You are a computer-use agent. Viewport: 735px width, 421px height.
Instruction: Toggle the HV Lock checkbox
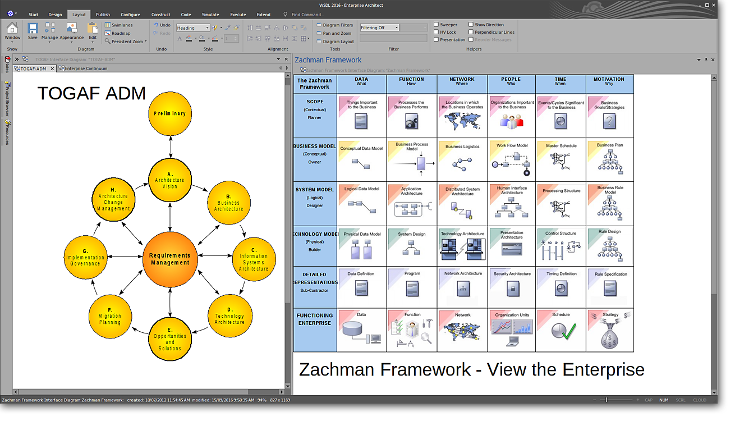point(436,32)
